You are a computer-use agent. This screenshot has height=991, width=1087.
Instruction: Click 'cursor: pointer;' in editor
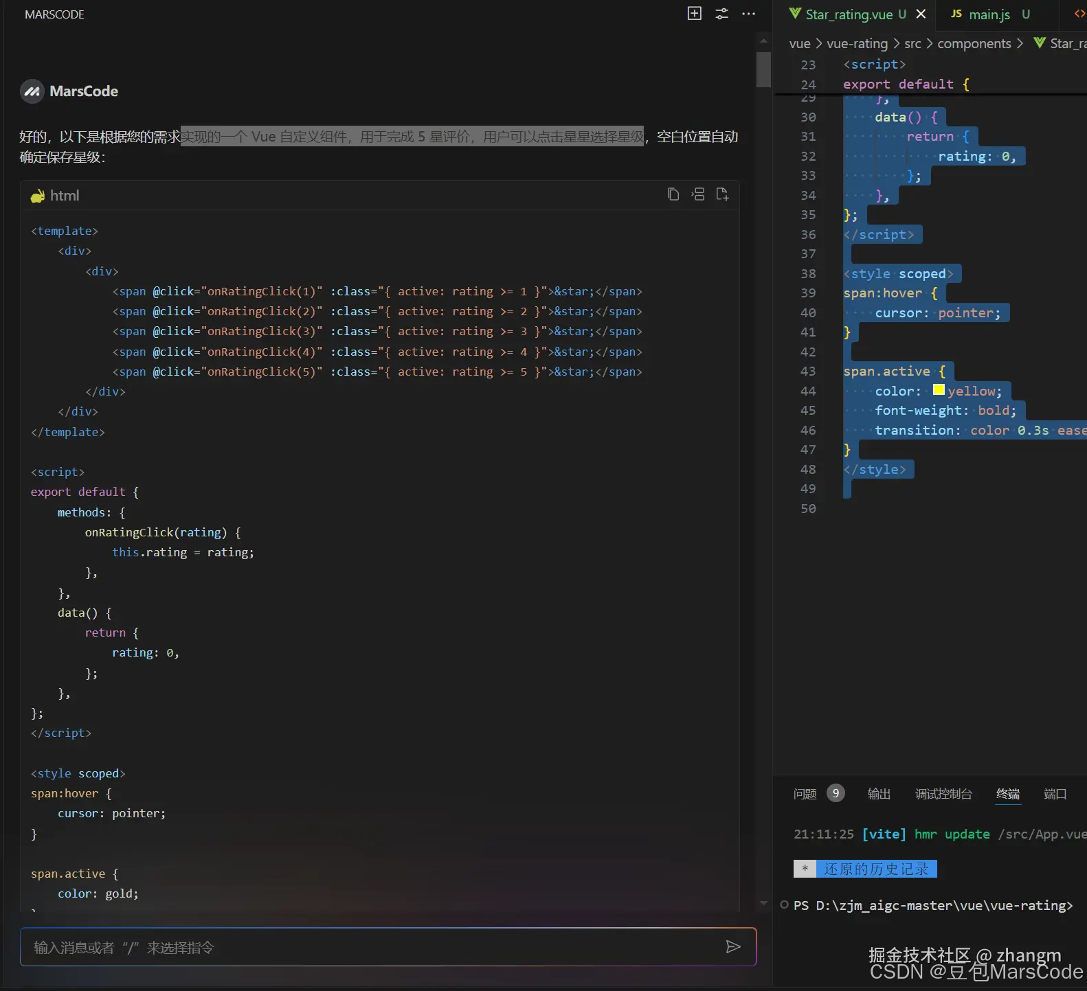pos(937,312)
